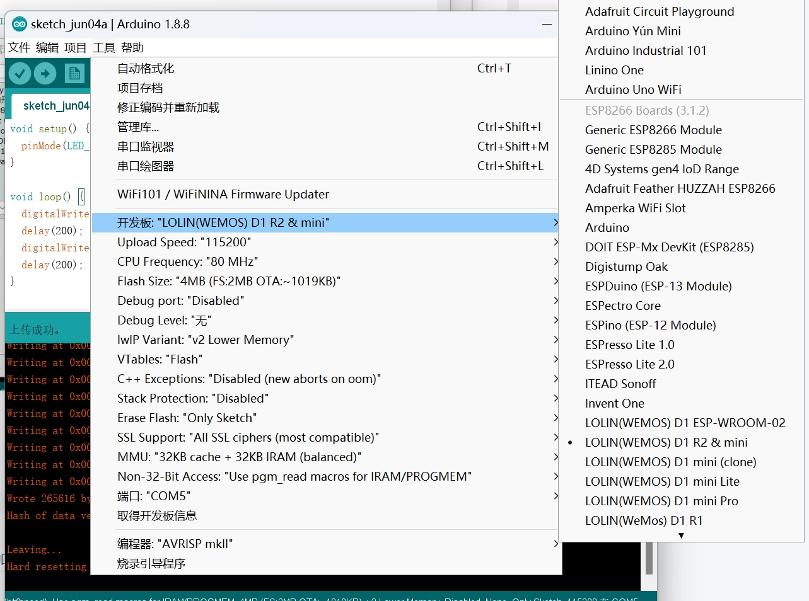Select LOLIN(WEMOS) D1 mini Pro board
Screen dimensions: 809x601
click(x=681, y=501)
